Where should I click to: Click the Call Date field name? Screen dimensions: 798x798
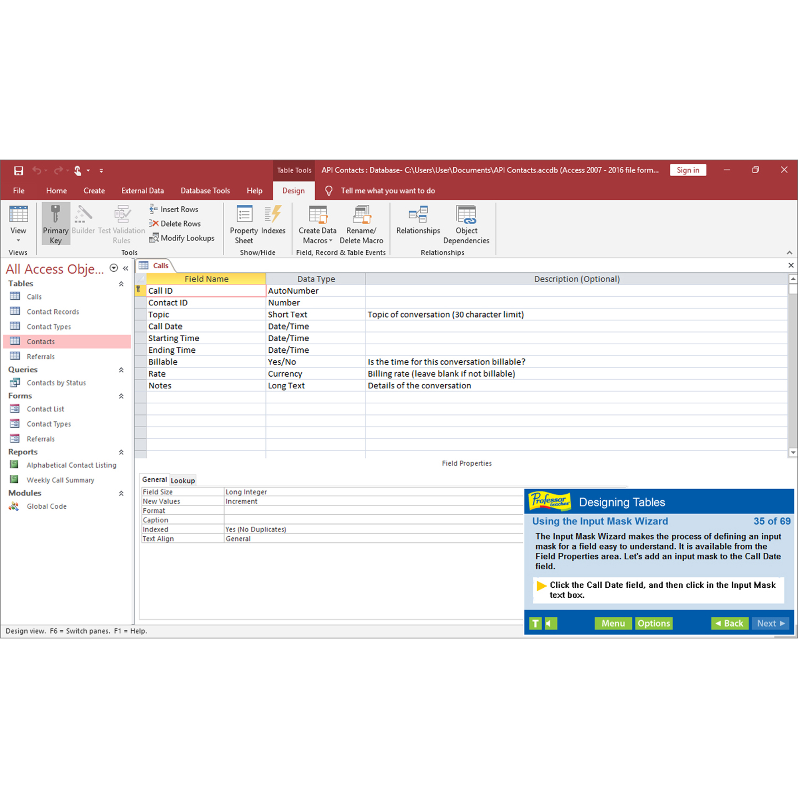[206, 326]
